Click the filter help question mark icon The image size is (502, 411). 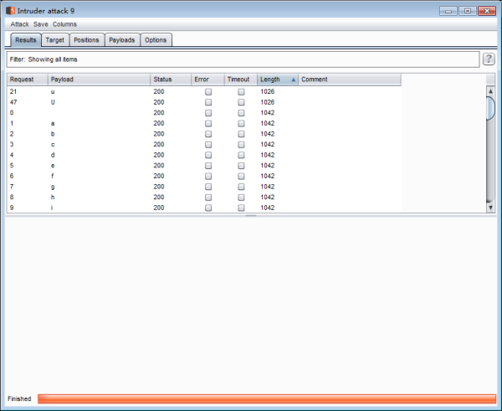(x=489, y=59)
